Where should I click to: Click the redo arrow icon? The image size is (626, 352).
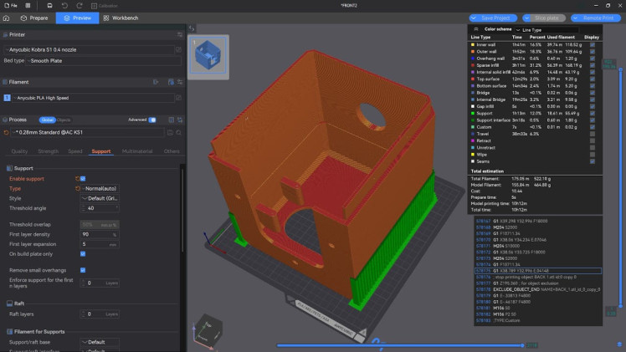point(80,6)
